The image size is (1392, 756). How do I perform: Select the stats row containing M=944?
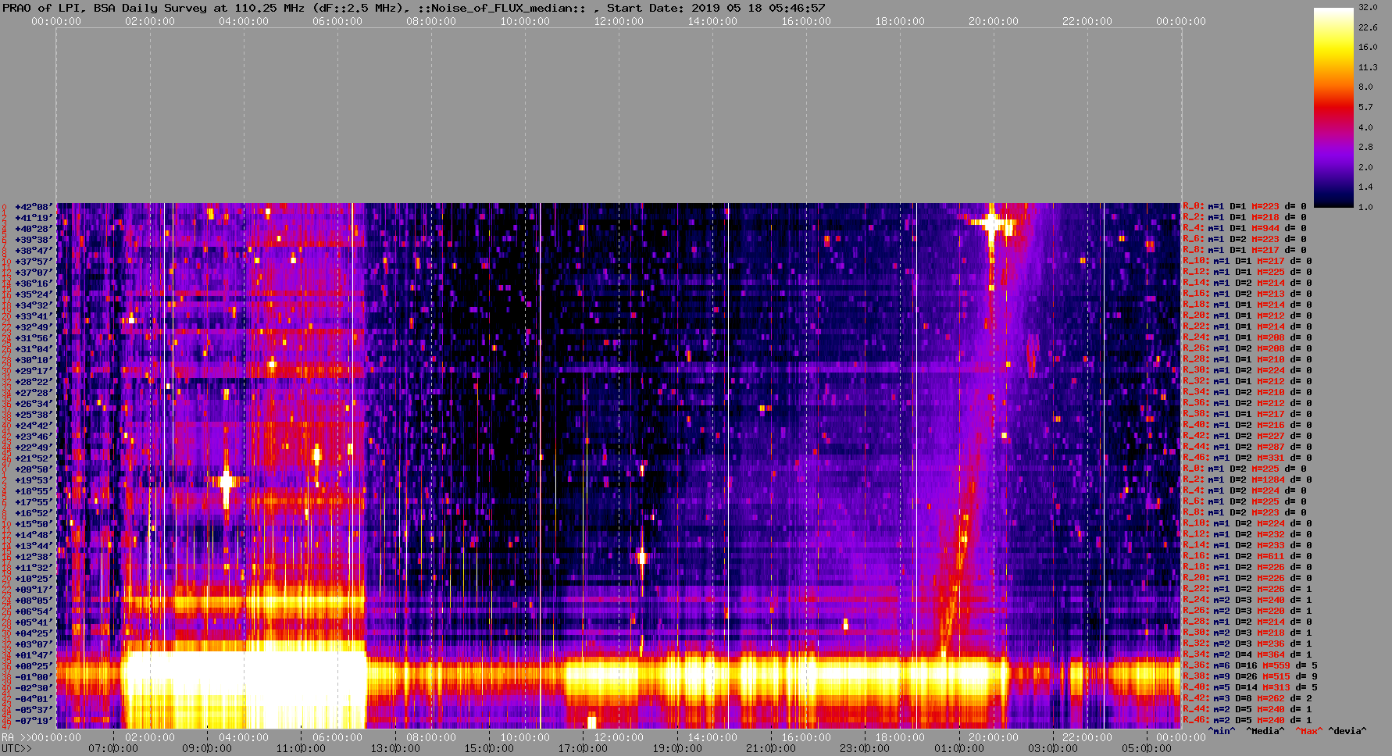(1247, 228)
